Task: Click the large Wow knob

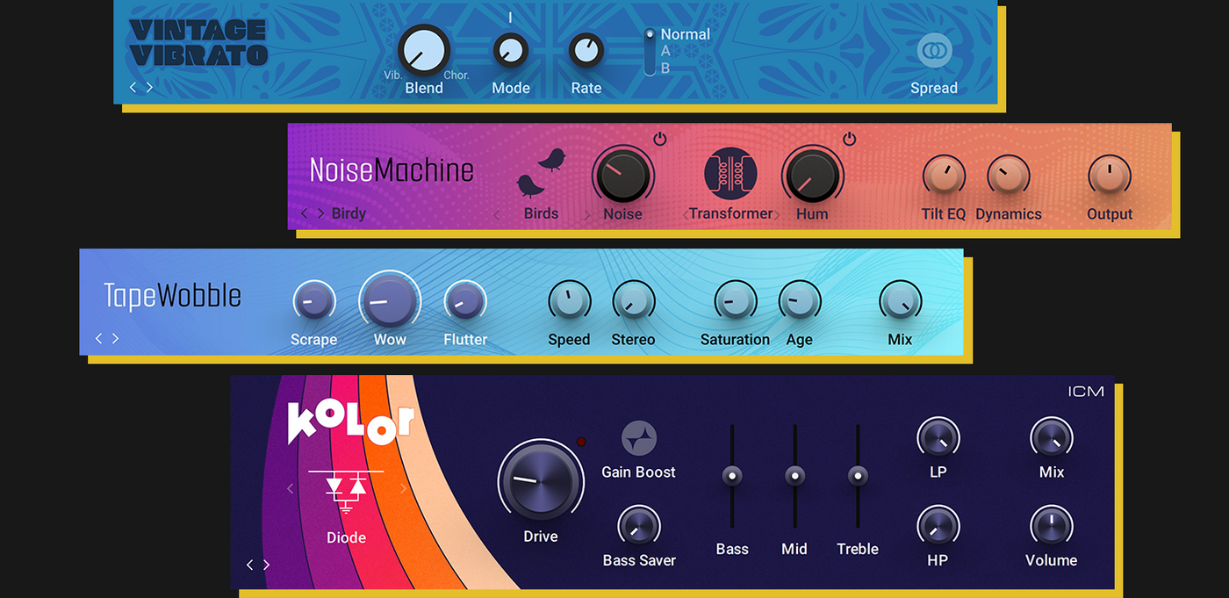Action: pyautogui.click(x=389, y=301)
